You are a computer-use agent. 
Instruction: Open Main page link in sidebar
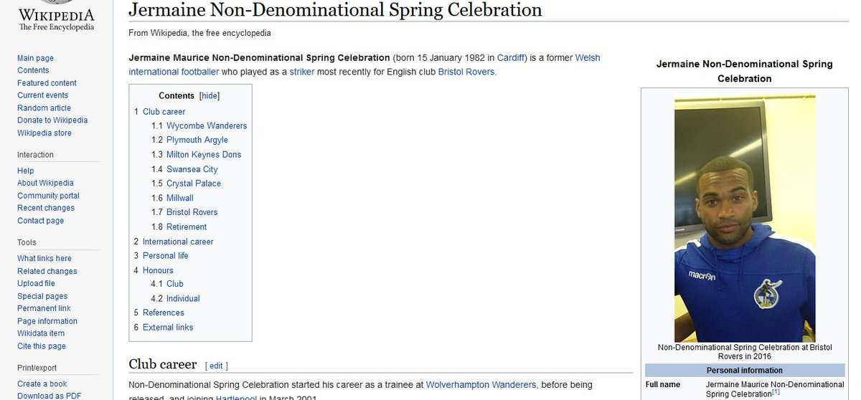(x=35, y=58)
